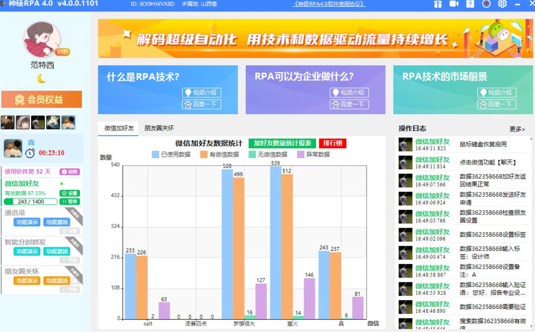535x332 pixels.
Task: Click log entry 数据362358668设置标签
Action: pos(493,235)
